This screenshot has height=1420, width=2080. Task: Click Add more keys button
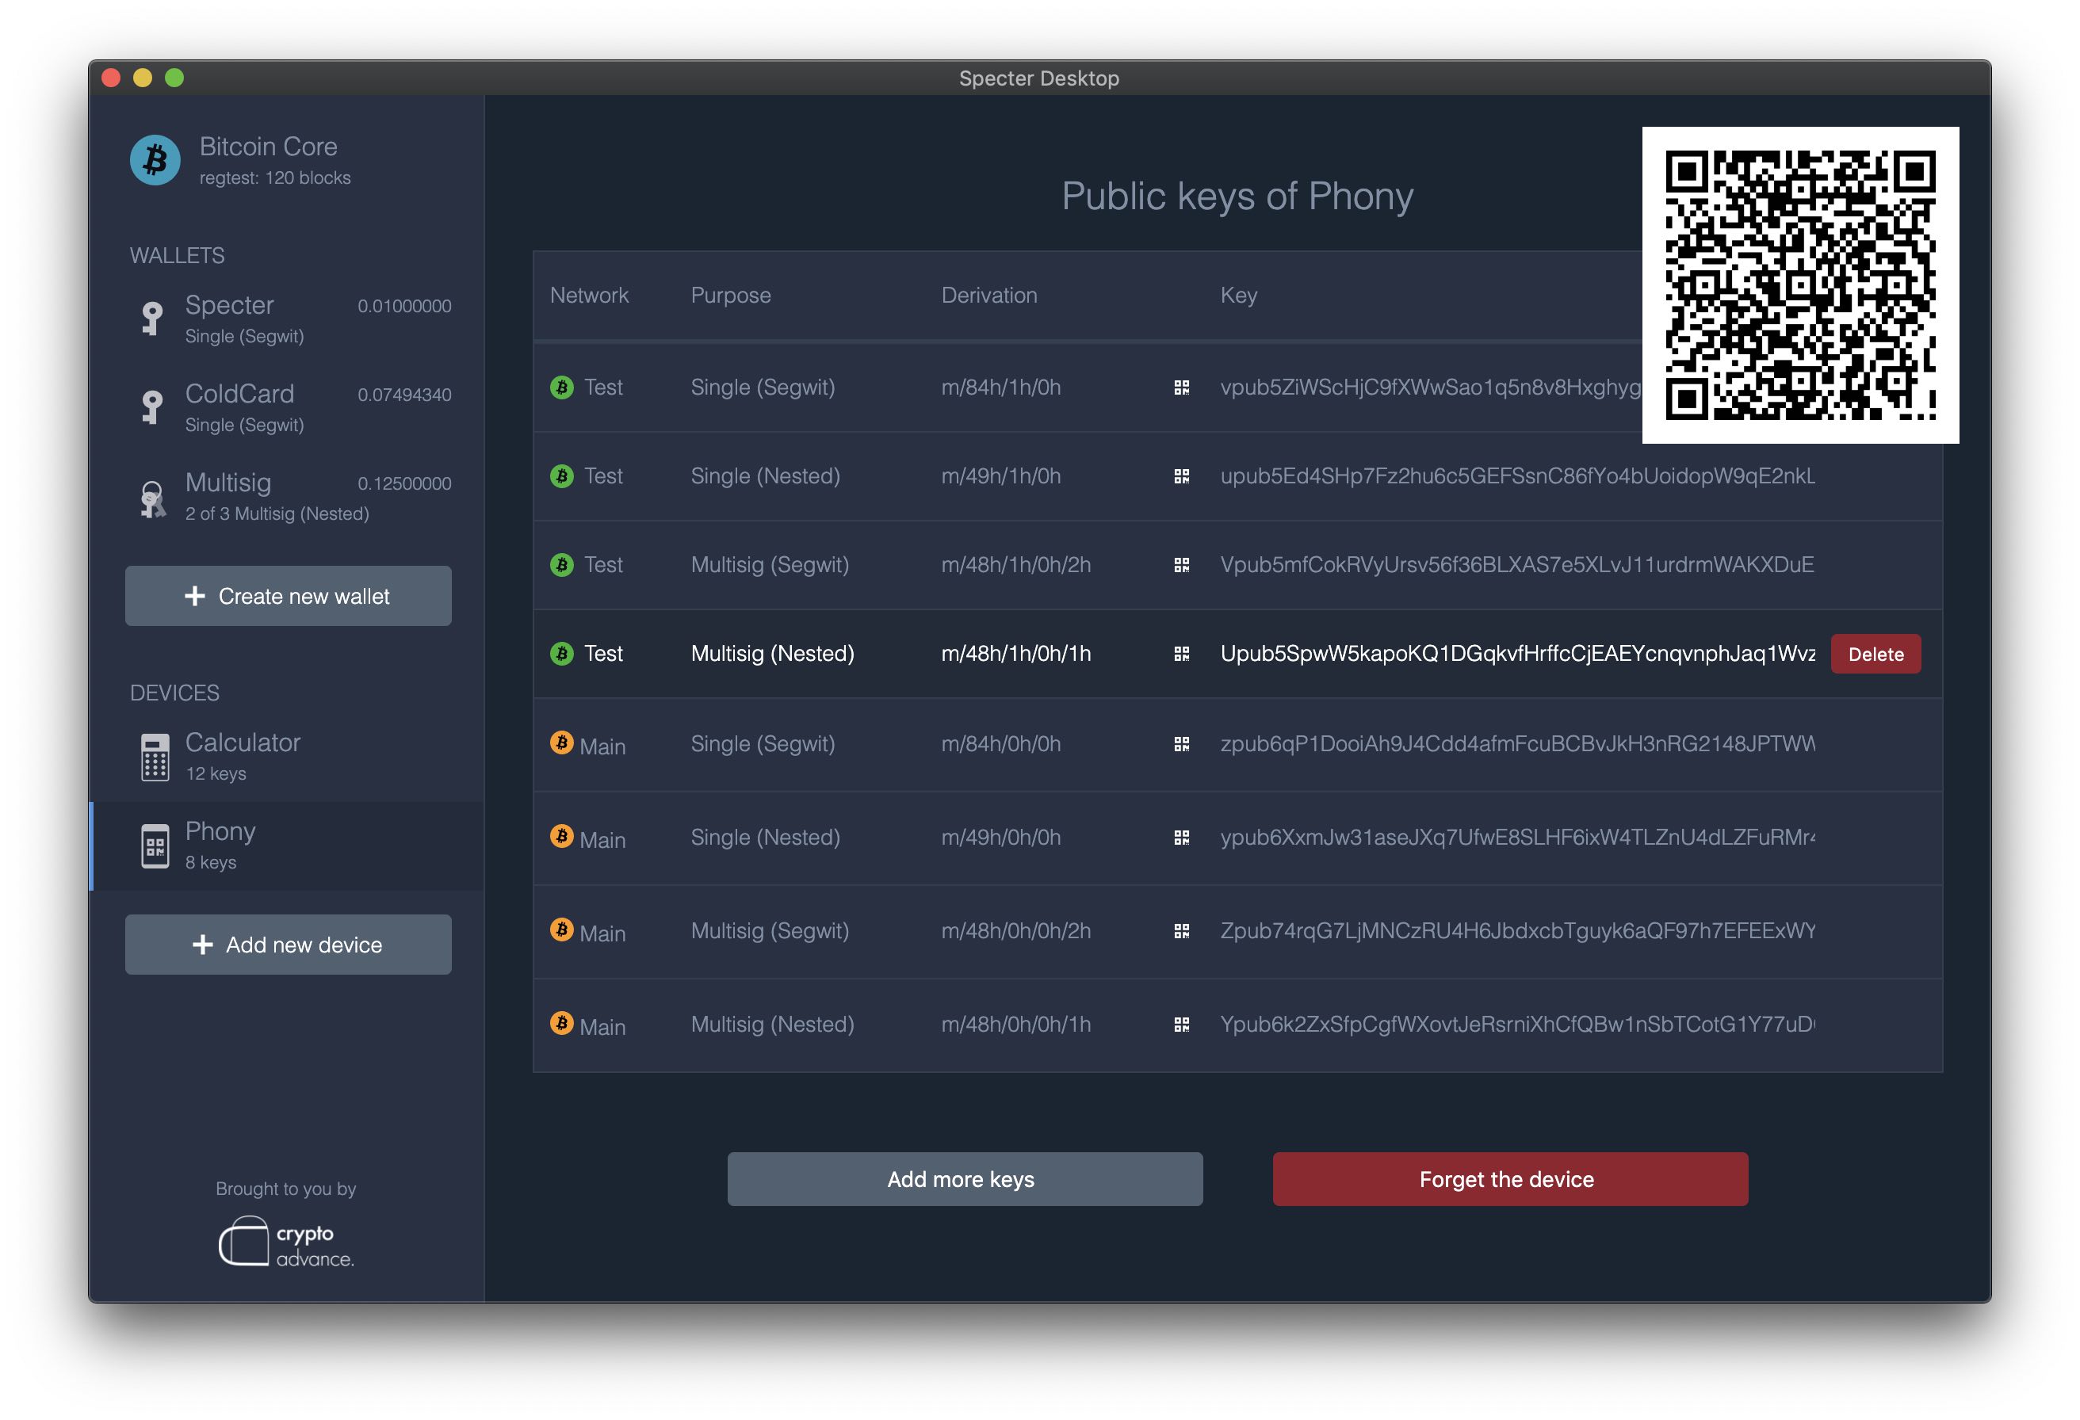coord(965,1179)
